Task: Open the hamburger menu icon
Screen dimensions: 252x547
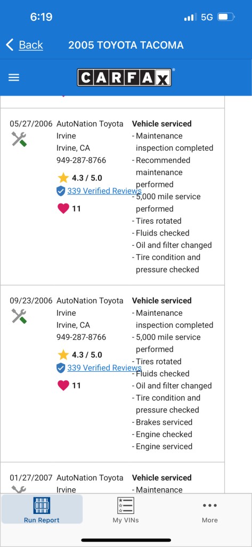Action: [13, 77]
